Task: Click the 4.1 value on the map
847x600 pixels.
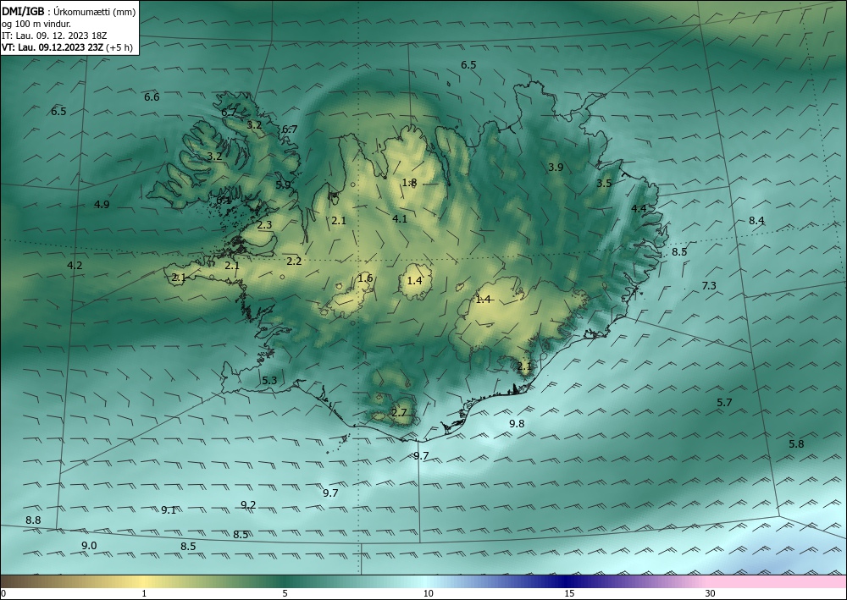Action: [x=400, y=219]
